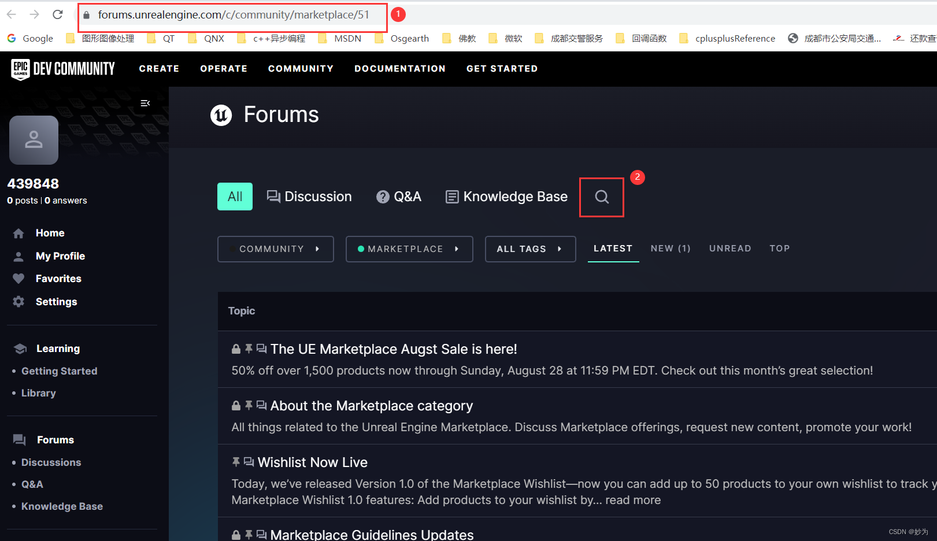The width and height of the screenshot is (937, 541).
Task: Click the Epic Games Dev Community logo
Action: (63, 69)
